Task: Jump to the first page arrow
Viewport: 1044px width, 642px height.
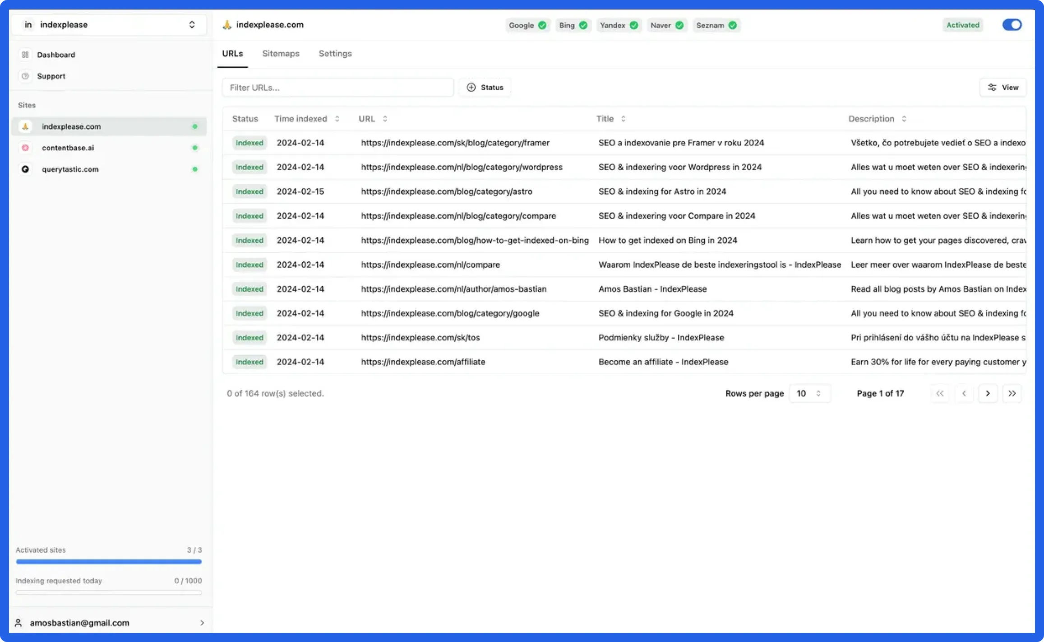Action: pyautogui.click(x=940, y=393)
